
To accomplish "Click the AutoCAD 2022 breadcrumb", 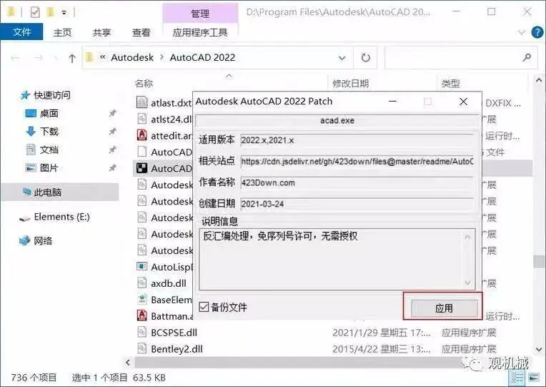I will click(x=202, y=57).
